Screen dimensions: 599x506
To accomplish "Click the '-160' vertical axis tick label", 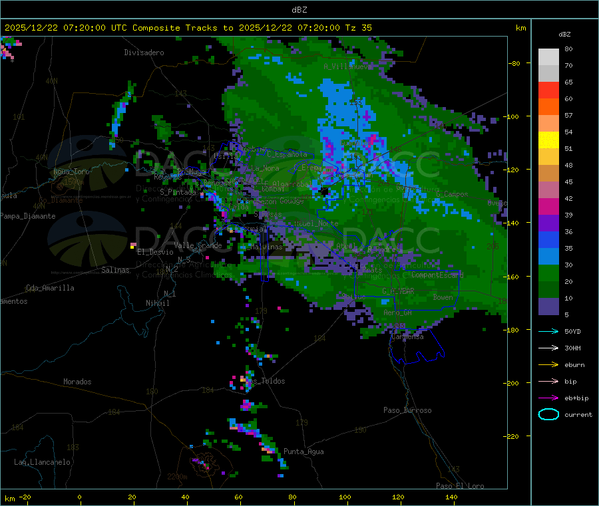I will [x=512, y=277].
